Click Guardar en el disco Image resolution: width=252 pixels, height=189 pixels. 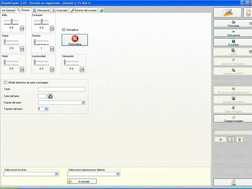[x=233, y=100]
